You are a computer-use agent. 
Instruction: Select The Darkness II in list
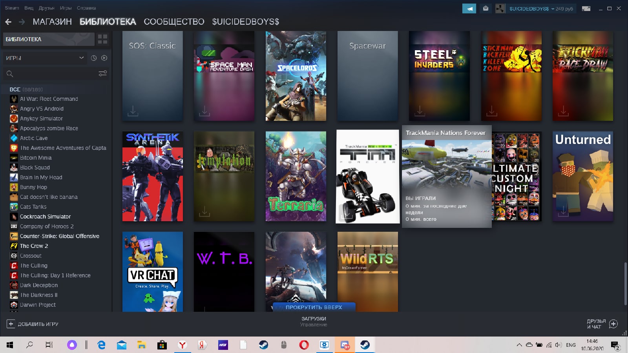(x=39, y=295)
